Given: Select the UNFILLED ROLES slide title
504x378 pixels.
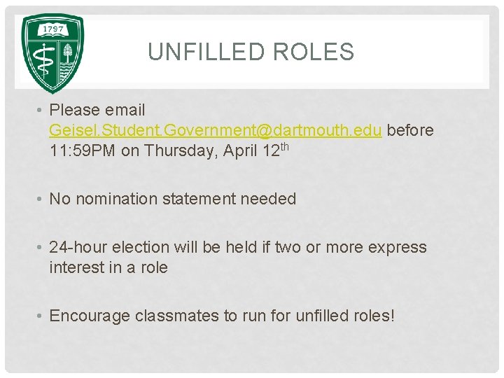Looking at the screenshot, I should 251,52.
